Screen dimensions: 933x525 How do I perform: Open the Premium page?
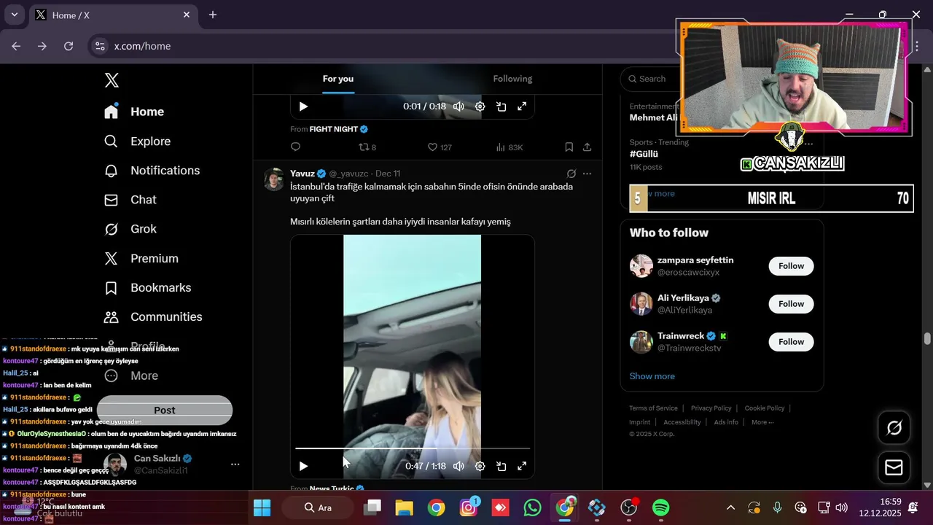tap(141, 259)
